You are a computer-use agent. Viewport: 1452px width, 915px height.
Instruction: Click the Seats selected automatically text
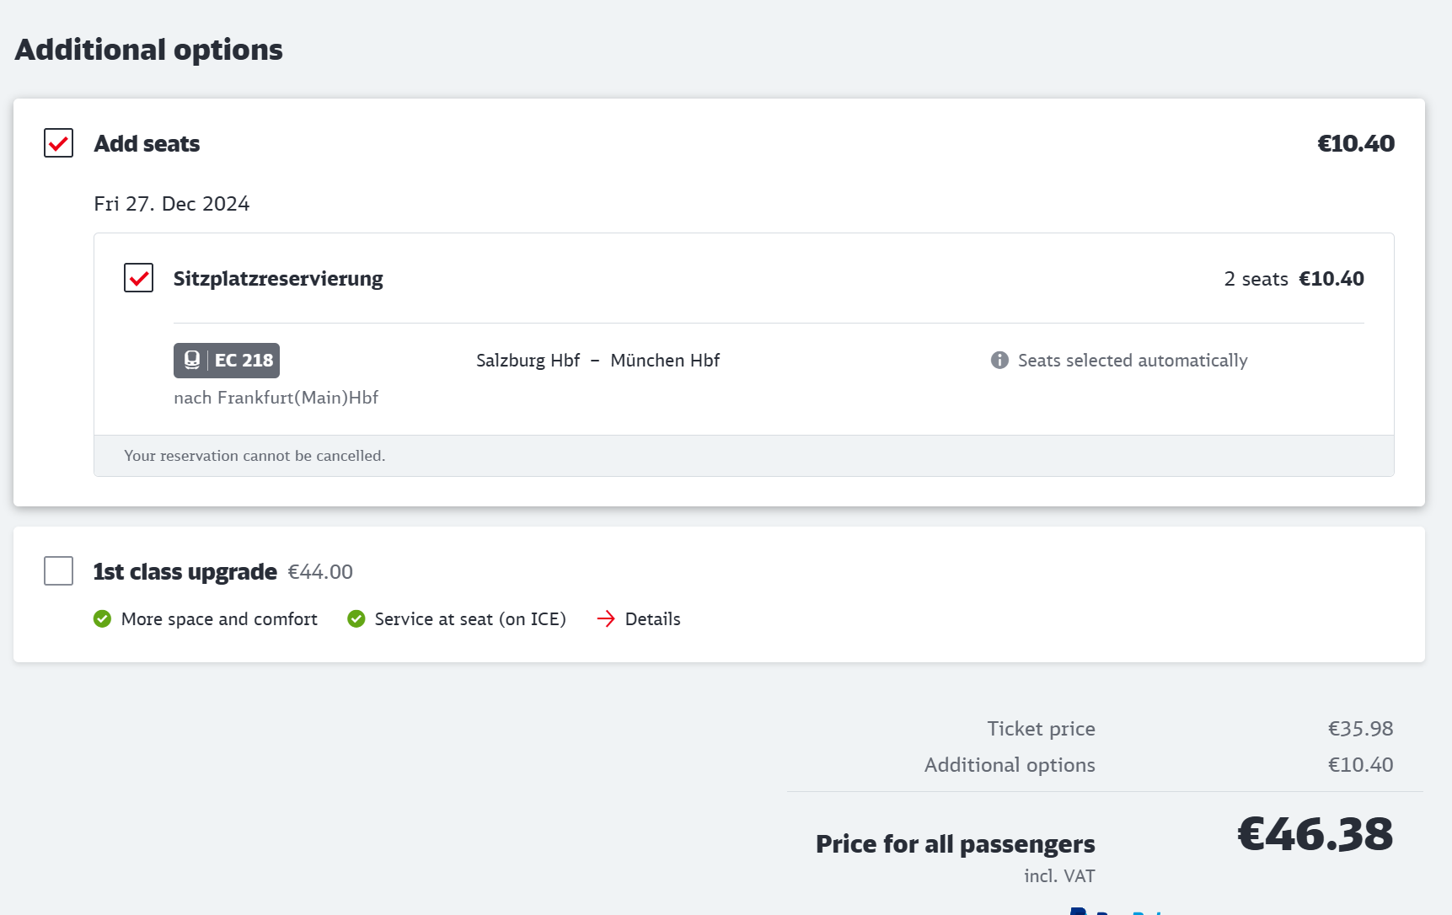(x=1132, y=360)
